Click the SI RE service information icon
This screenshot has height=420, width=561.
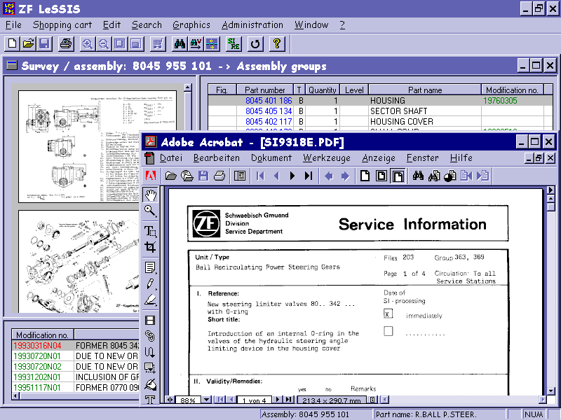[234, 44]
